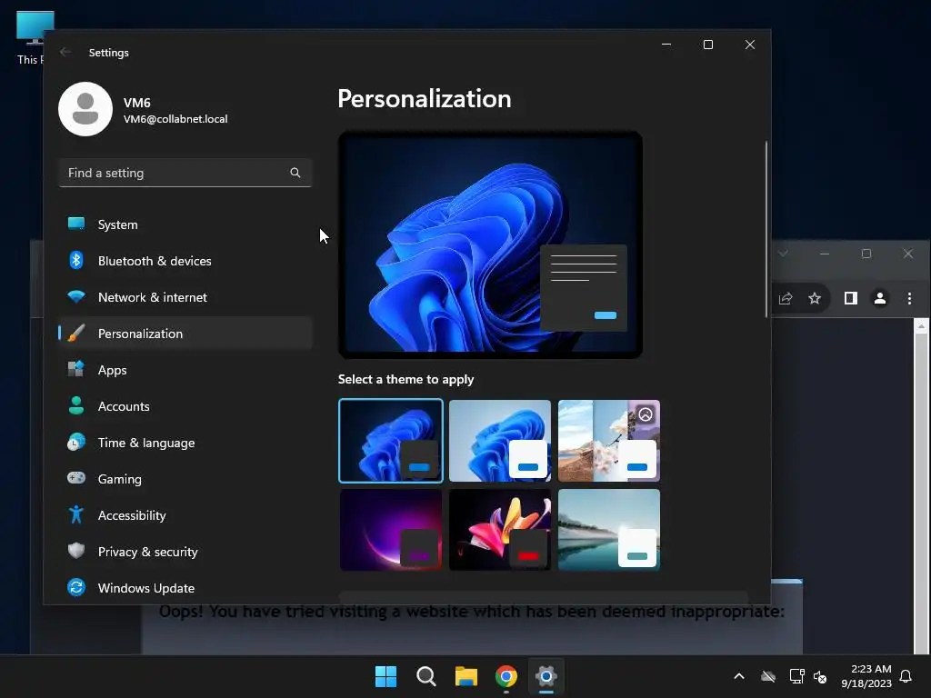
Task: Click the search magnifier in Find a setting
Action: pos(295,173)
